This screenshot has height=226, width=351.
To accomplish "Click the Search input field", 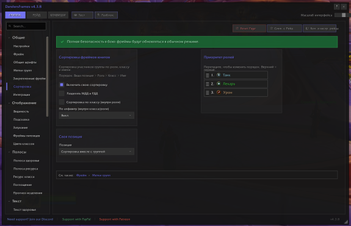I will (26, 26).
